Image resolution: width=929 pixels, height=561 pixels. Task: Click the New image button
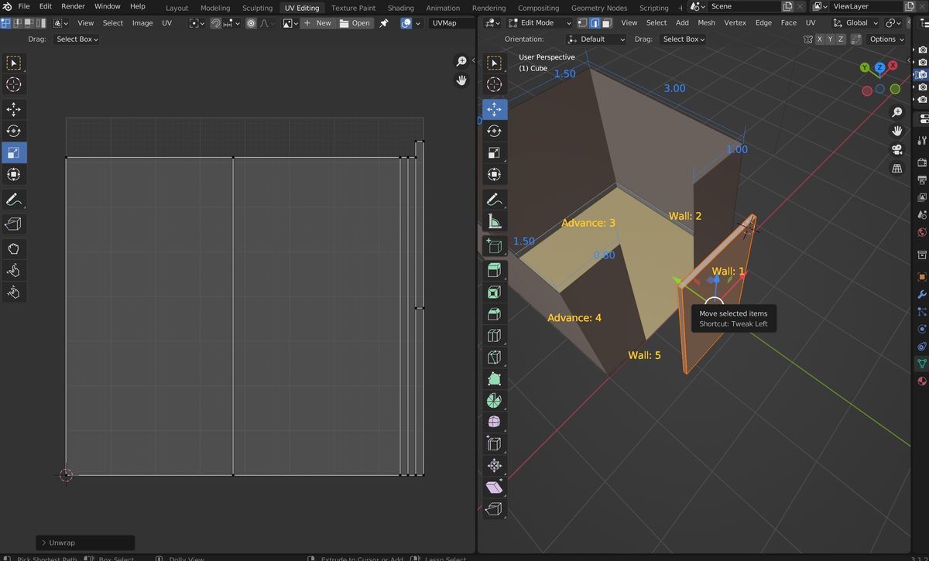coord(317,23)
